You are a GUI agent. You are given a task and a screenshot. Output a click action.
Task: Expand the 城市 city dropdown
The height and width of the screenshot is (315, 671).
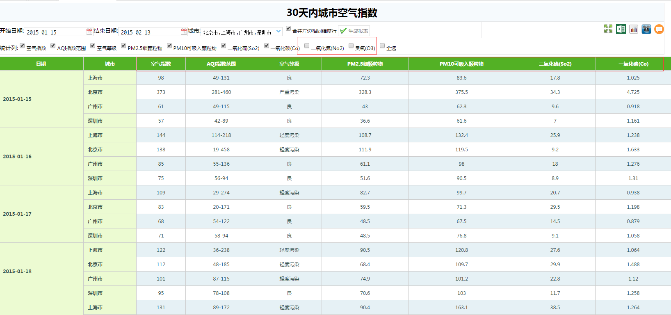278,31
